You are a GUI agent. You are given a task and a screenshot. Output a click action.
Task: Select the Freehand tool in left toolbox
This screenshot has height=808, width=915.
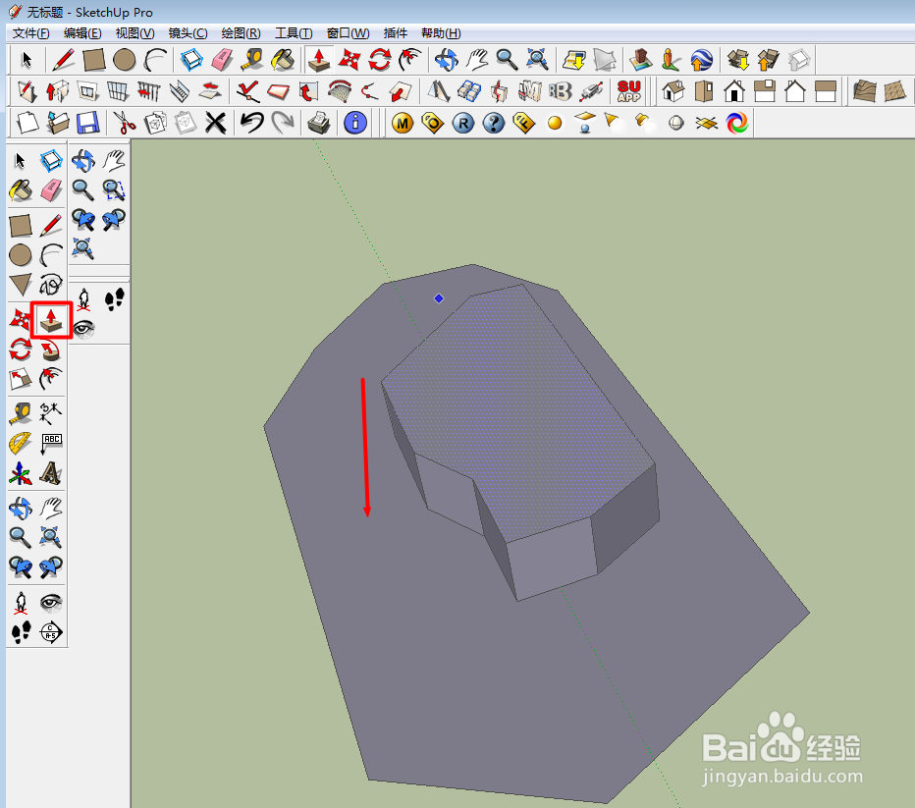click(51, 285)
